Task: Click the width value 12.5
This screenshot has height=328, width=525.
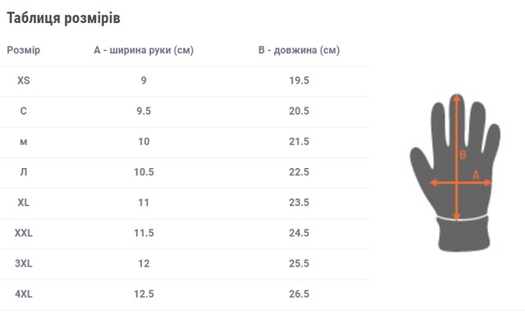Action: 144,294
